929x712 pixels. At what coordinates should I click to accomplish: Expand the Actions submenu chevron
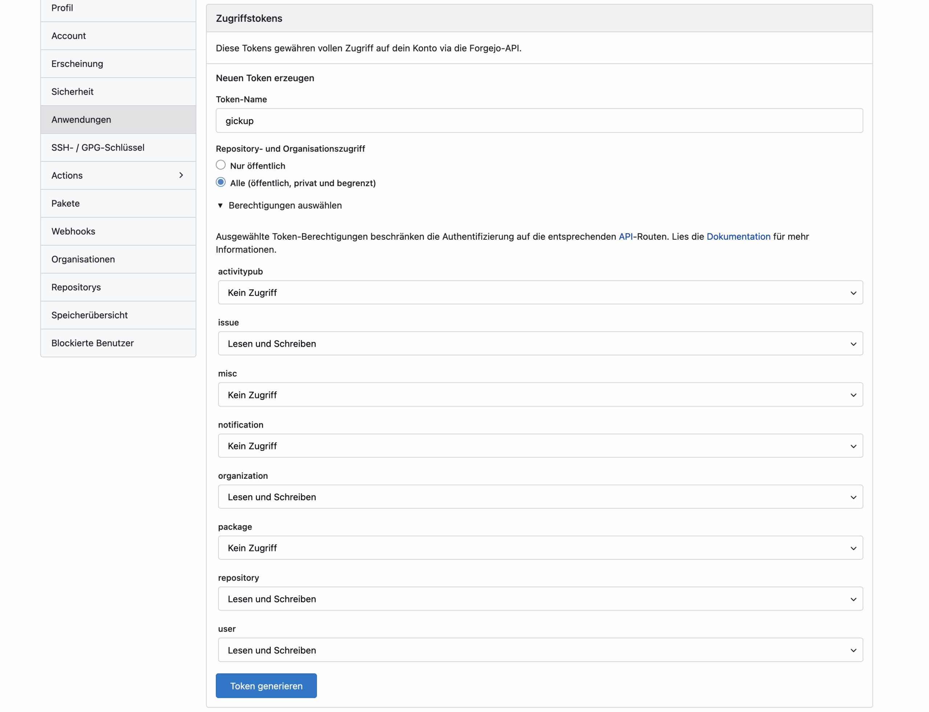coord(181,175)
